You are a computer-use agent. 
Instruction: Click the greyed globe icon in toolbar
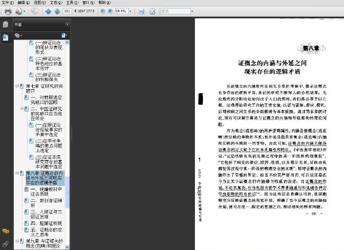[x=34, y=11]
